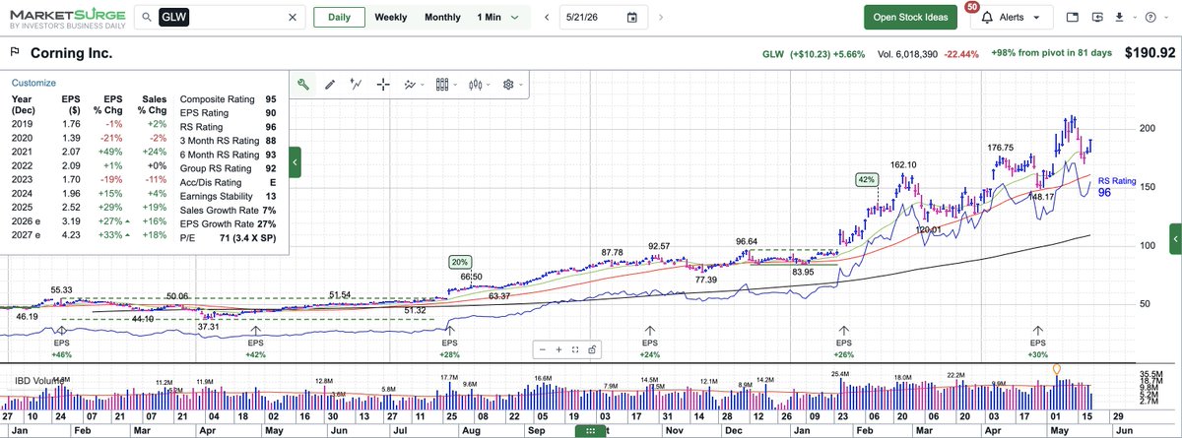Click the flag icon beside Corning Inc.
Image resolution: width=1182 pixels, height=438 pixels.
(15, 53)
